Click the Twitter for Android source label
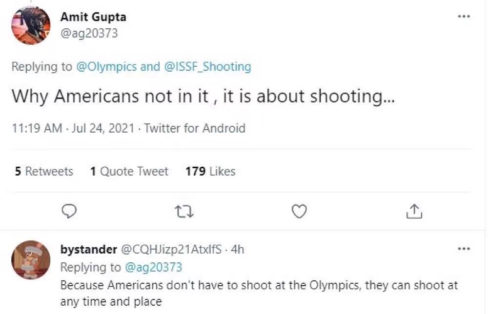Screen dimensions: 488x314 (x=195, y=128)
